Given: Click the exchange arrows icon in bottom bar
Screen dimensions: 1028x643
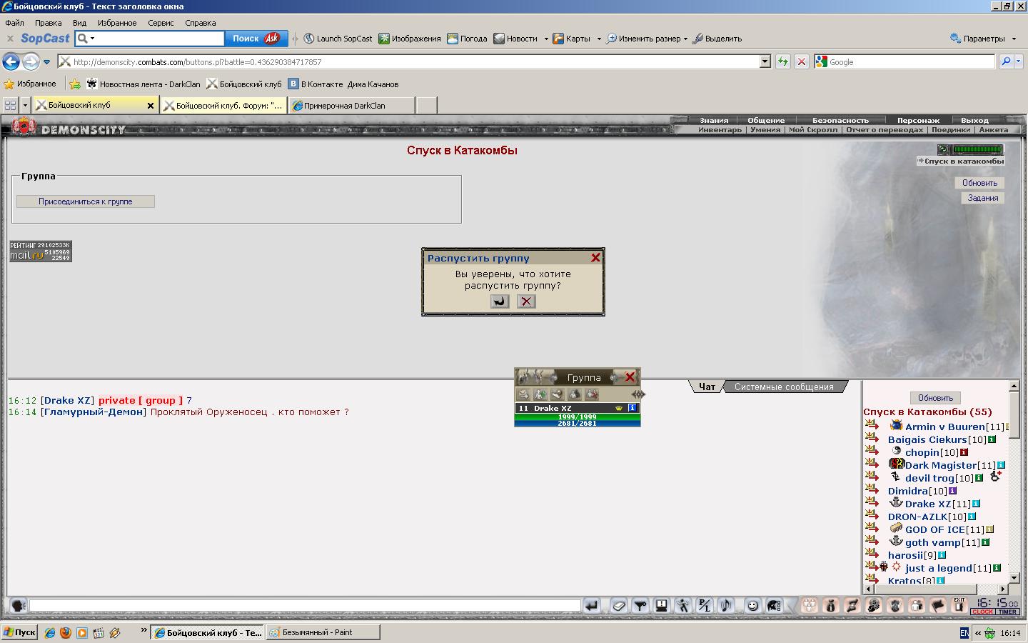Looking at the screenshot, I should pos(852,606).
